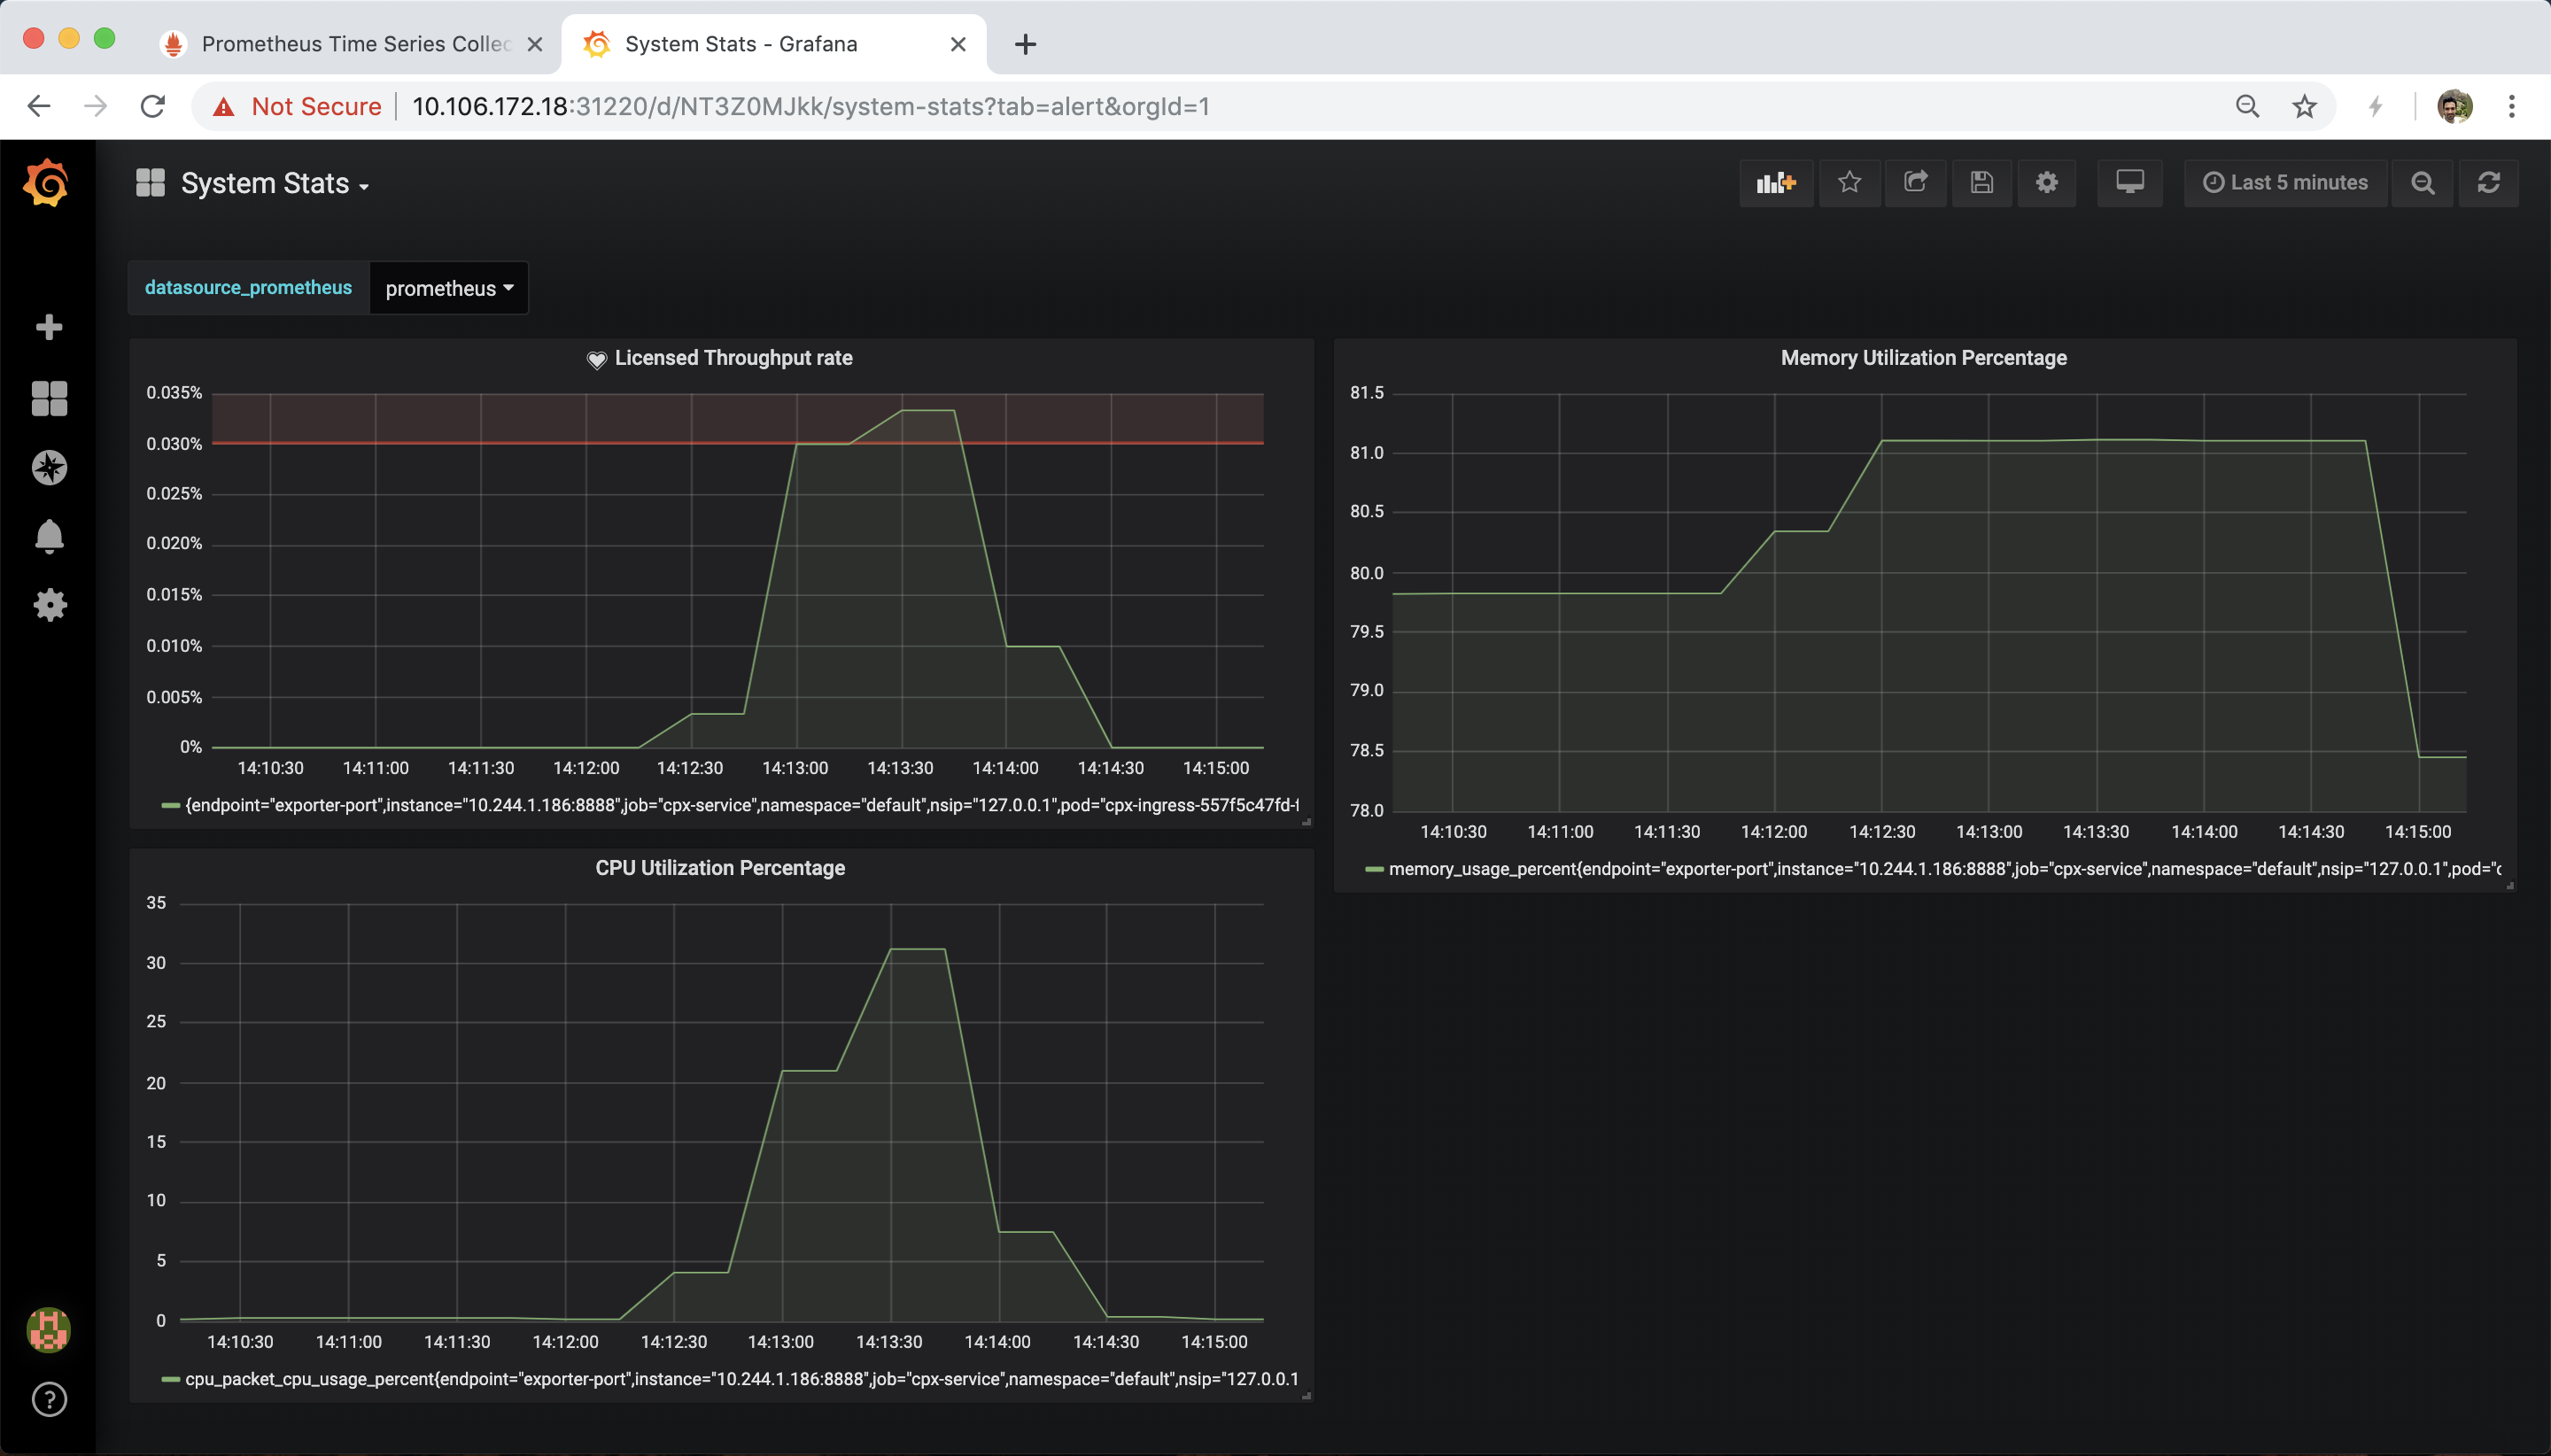This screenshot has height=1456, width=2551.
Task: Zoom out the time range with magnifier
Action: (2422, 183)
